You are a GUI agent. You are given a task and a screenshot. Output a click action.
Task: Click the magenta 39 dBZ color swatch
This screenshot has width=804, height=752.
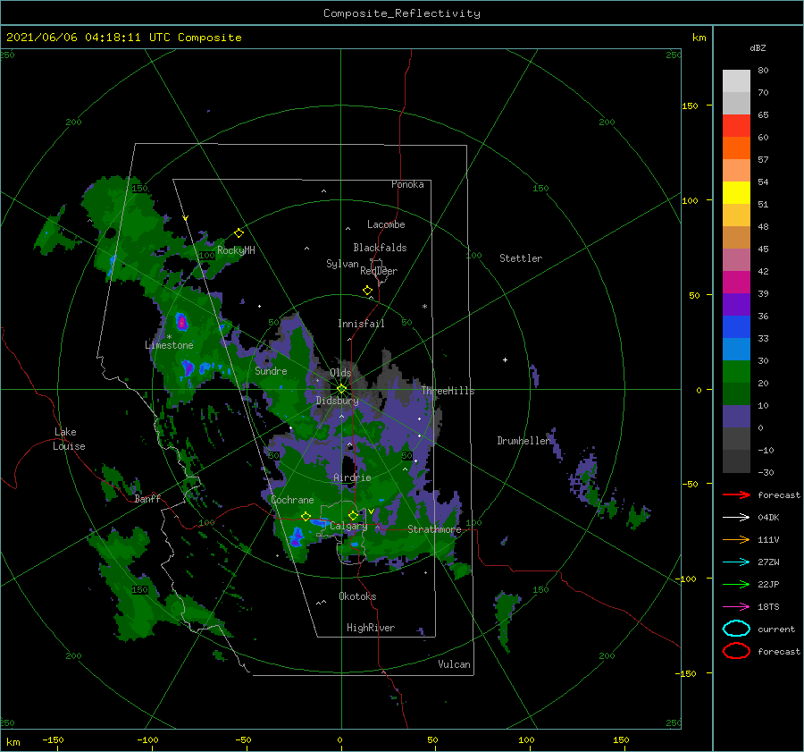coord(736,283)
